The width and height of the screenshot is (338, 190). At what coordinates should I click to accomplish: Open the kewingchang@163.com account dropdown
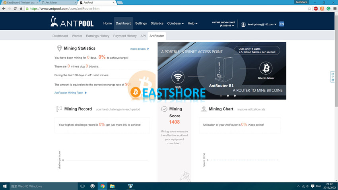click(x=262, y=24)
